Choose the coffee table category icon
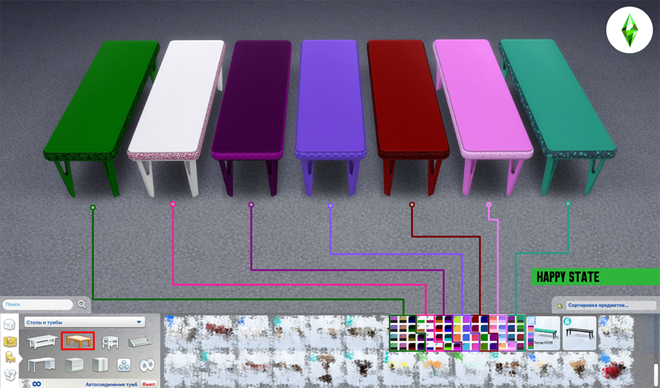 [42, 341]
